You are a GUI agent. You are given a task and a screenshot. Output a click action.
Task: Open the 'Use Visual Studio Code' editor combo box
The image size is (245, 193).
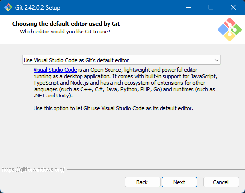pos(121,60)
